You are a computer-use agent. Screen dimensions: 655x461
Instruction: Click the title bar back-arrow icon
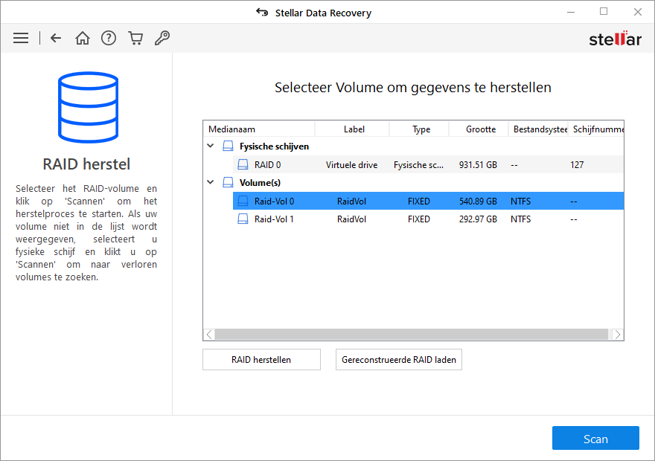[x=262, y=13]
